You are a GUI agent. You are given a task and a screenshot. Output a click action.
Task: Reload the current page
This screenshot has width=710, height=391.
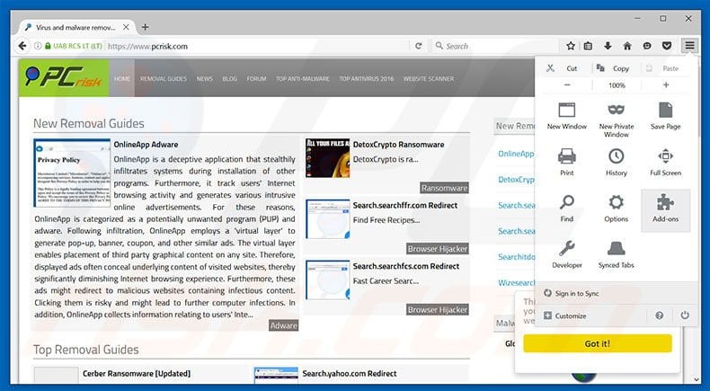[x=419, y=46]
